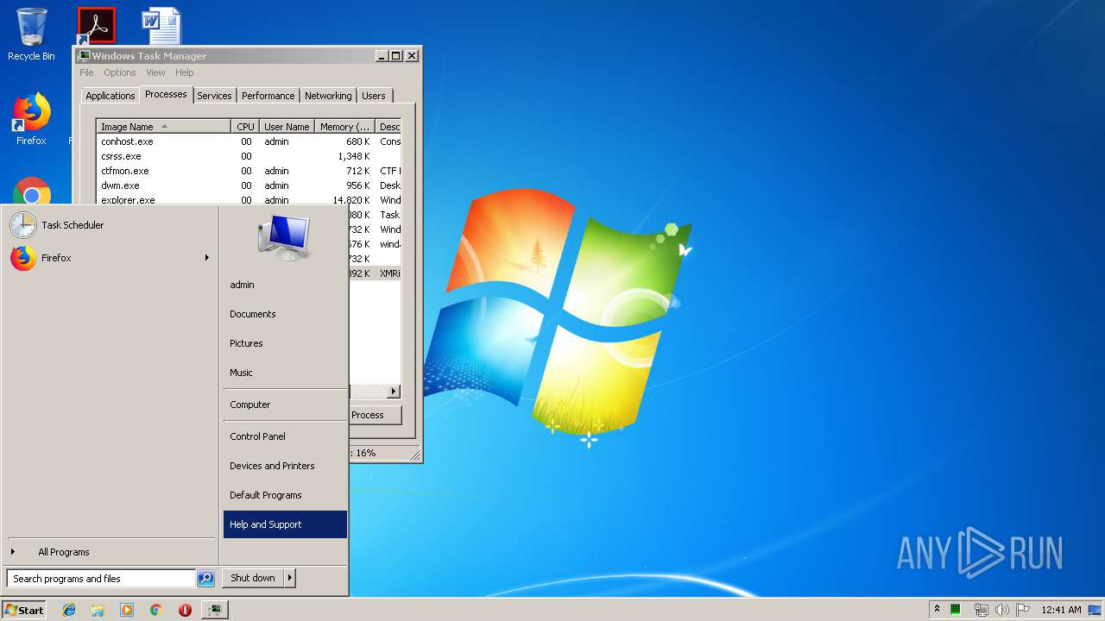Select dwm.exe process row

(249, 185)
